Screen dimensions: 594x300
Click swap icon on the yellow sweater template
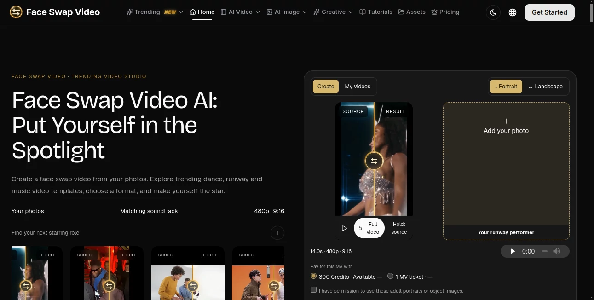[193, 286]
